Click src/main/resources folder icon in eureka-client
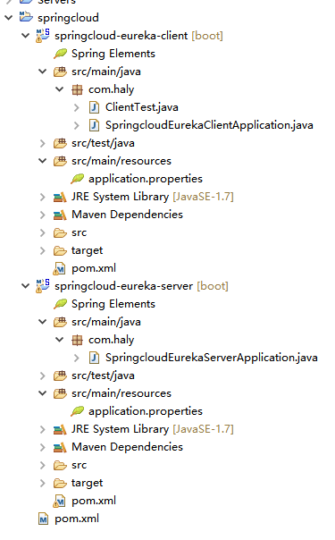The width and height of the screenshot is (335, 540). click(x=60, y=161)
